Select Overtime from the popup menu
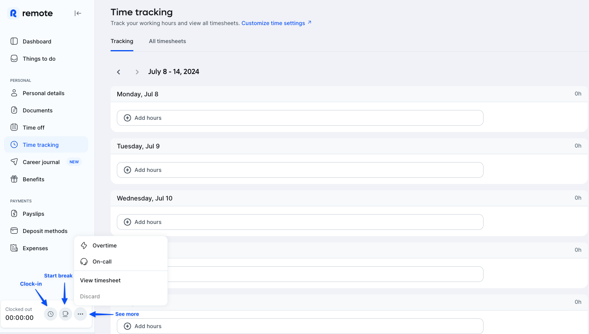This screenshot has height=334, width=589. click(x=104, y=246)
